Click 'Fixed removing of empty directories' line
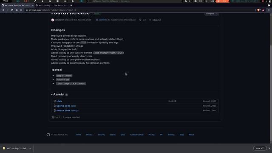The width and height of the screenshot is (272, 153). click(x=72, y=56)
